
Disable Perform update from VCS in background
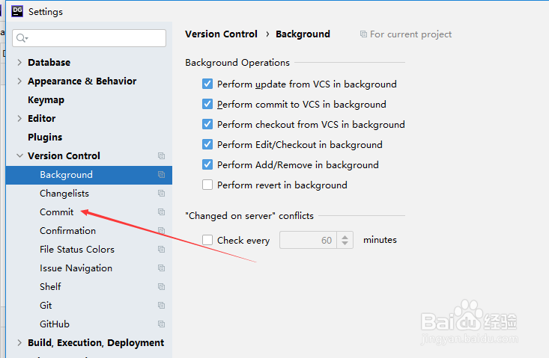pos(208,84)
